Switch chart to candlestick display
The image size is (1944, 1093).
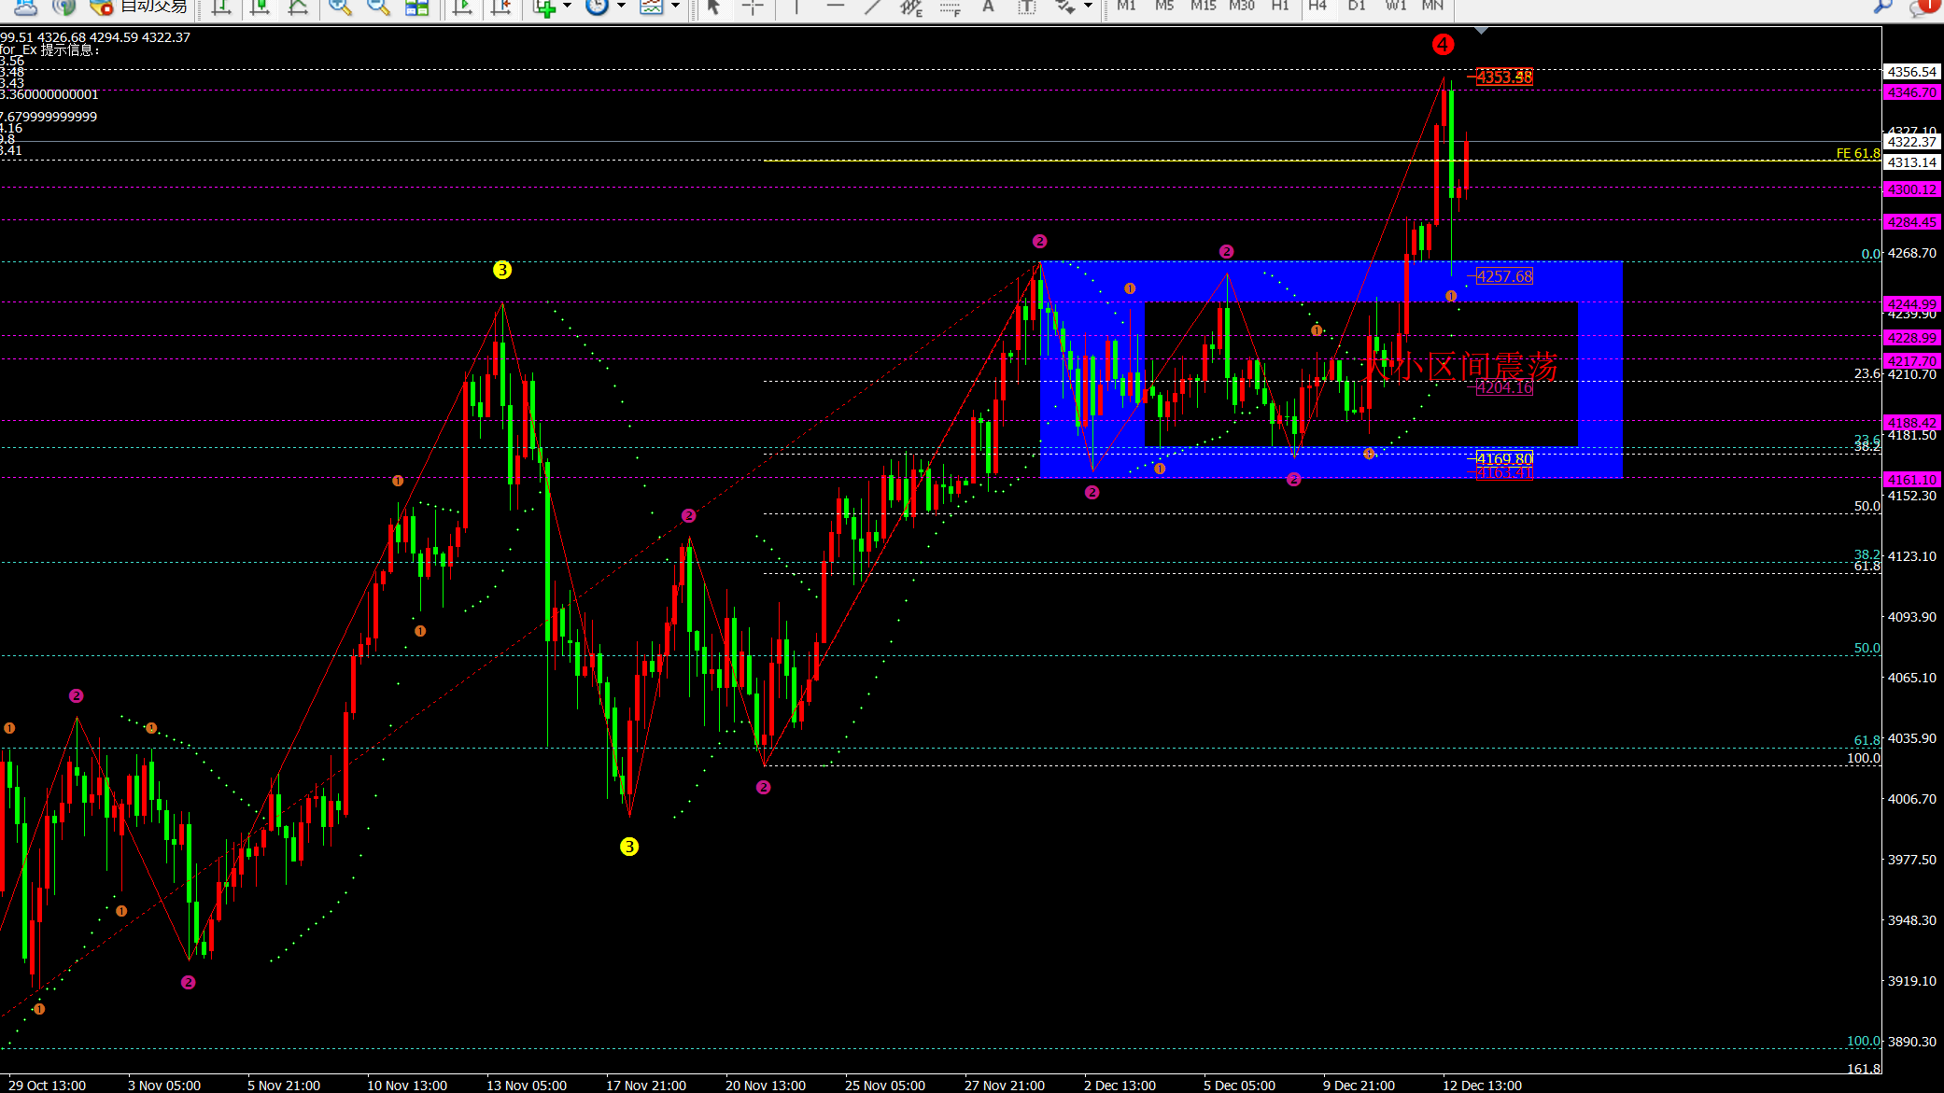[260, 7]
